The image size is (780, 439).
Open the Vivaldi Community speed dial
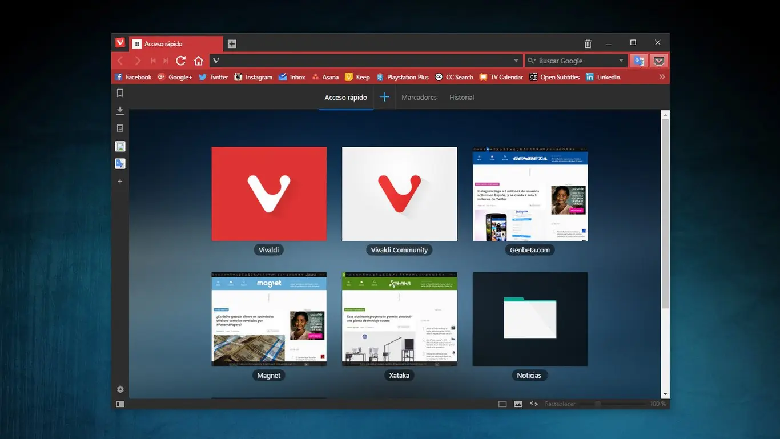[399, 194]
